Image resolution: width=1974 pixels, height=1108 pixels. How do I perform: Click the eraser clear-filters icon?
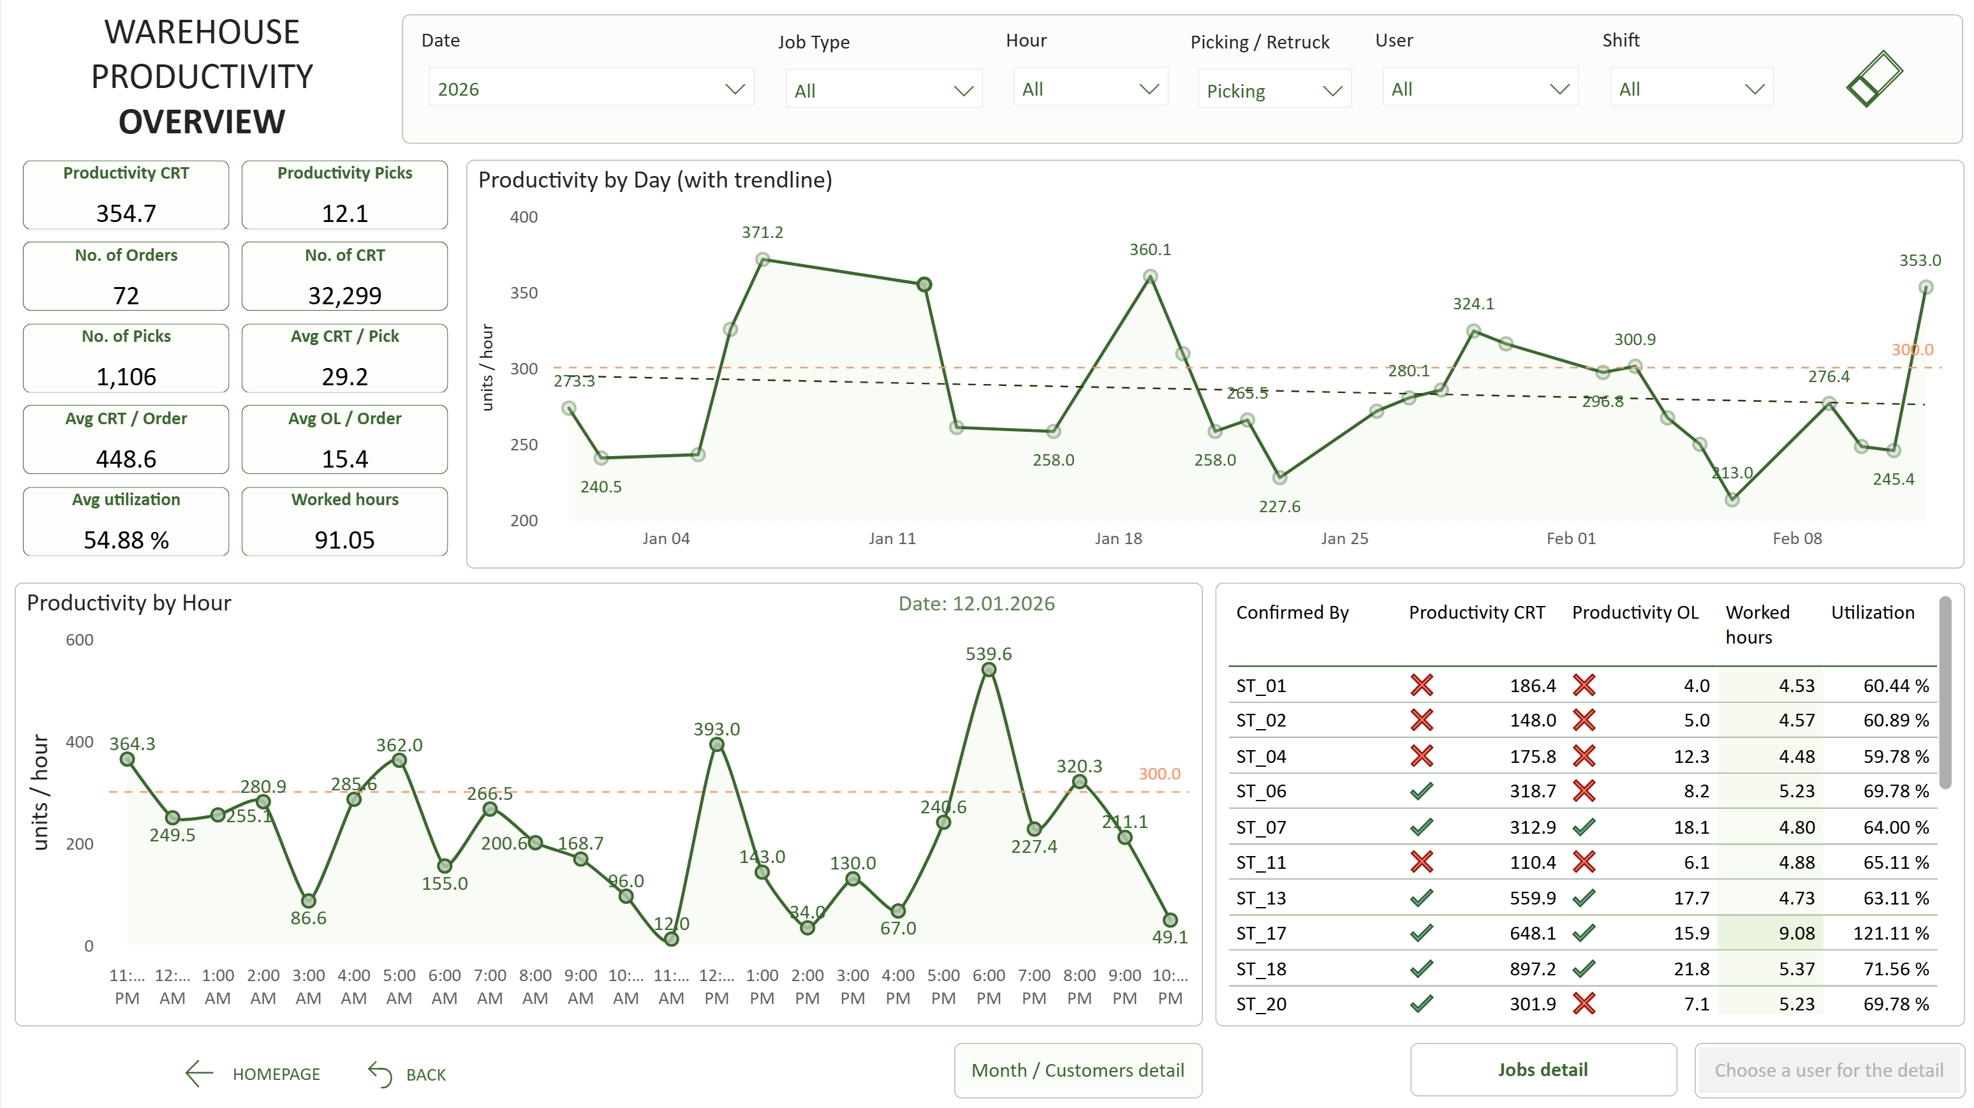(1874, 79)
